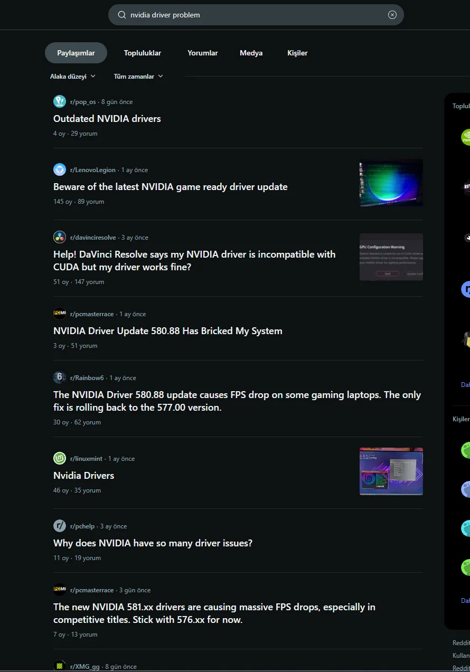This screenshot has width=470, height=672.
Task: Click the r/pcmasterrace avatar on the 581.xx drivers post
Action: pos(60,590)
